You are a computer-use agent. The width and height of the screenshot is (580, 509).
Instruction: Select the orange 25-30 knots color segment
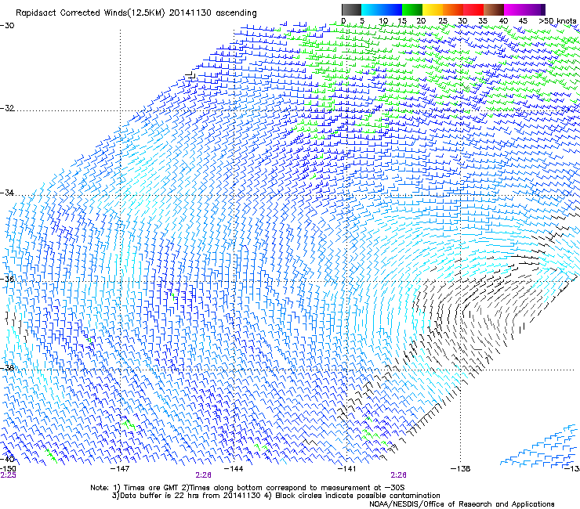pyautogui.click(x=453, y=9)
